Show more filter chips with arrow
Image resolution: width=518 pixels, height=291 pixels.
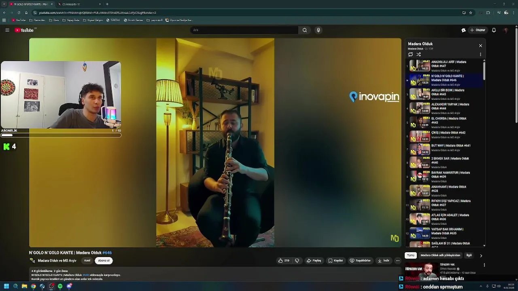click(x=481, y=255)
